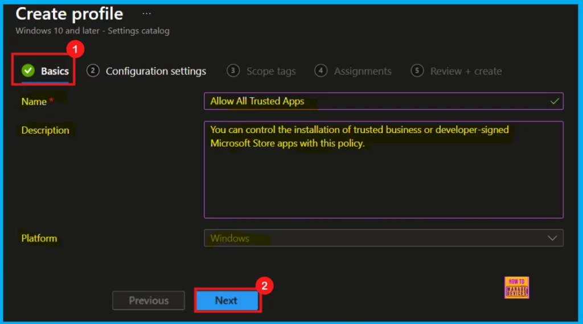Click the validation checkmark in Name field

[555, 101]
